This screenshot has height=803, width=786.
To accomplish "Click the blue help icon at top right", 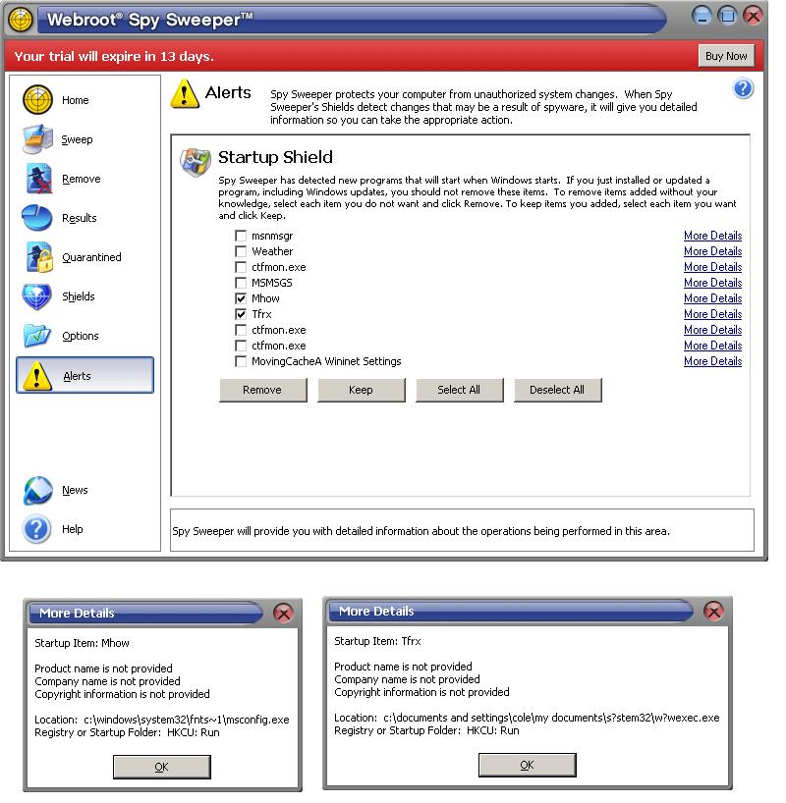I will [x=743, y=88].
